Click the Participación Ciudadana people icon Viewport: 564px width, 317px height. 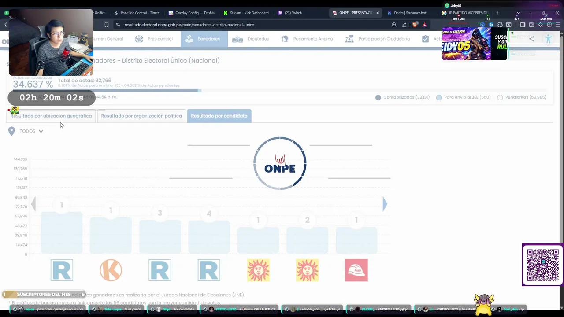click(349, 39)
